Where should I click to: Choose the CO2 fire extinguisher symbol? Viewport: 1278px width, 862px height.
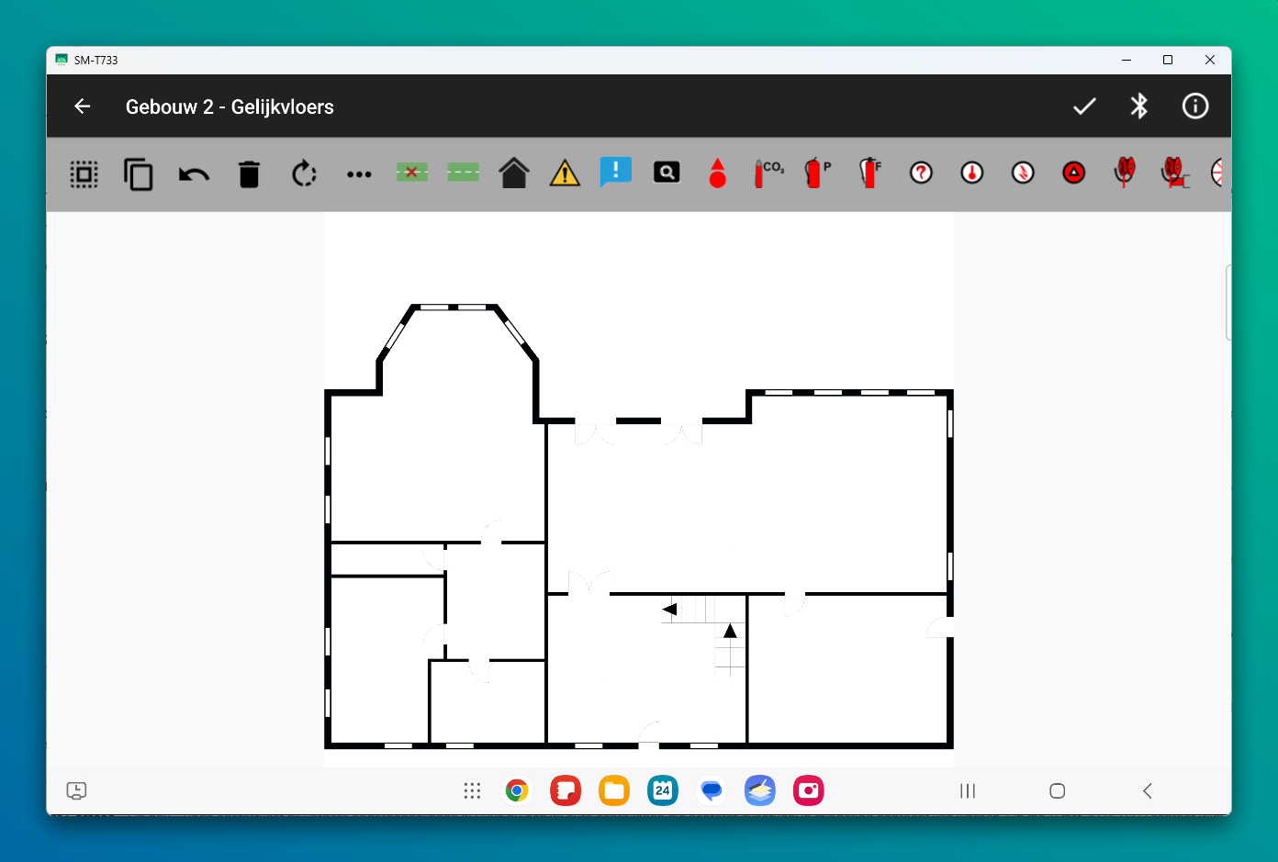coord(768,173)
